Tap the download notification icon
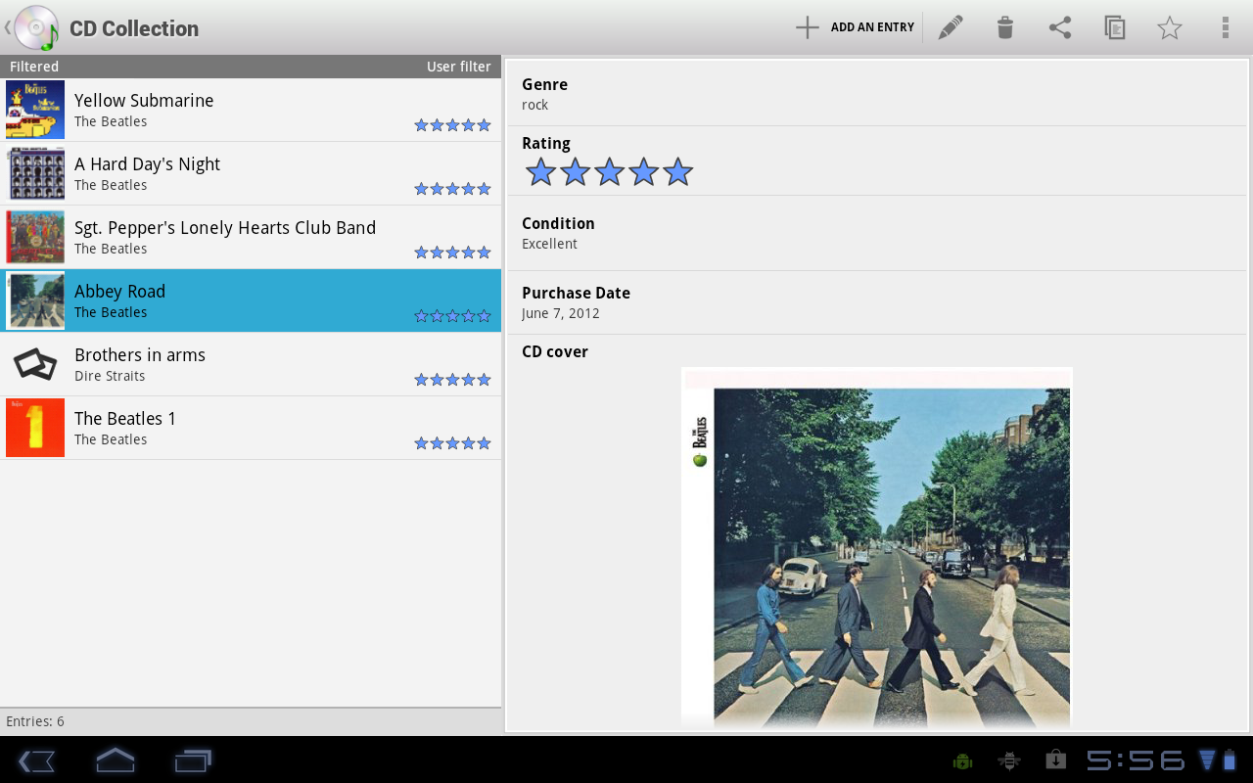The image size is (1253, 783). (1055, 760)
